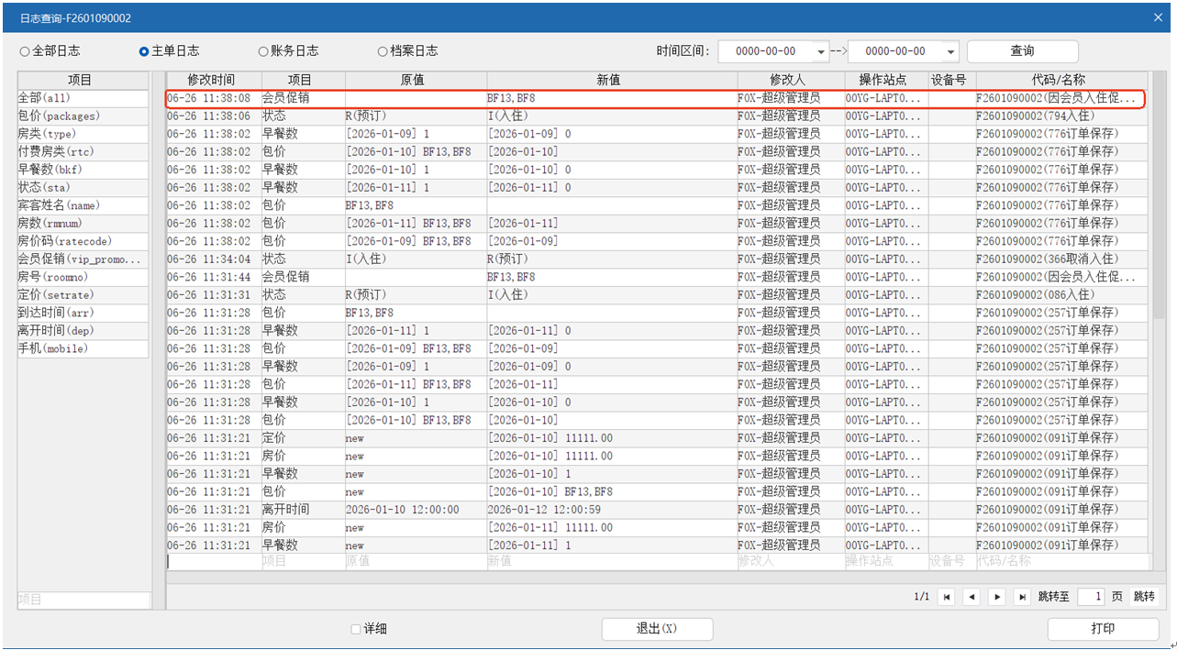Select 宾客姓名(name) in the item list
This screenshot has height=650, width=1177.
point(83,205)
